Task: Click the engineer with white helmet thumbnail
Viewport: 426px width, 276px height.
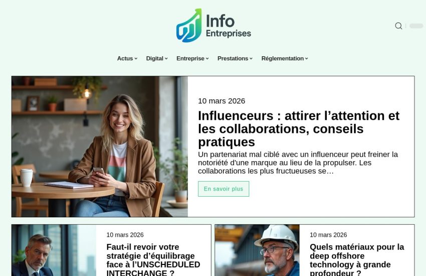Action: pos(257,250)
